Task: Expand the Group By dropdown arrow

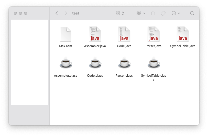Action: [x=144, y=13]
